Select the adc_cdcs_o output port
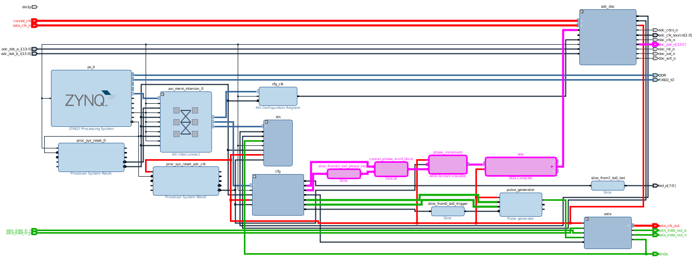This screenshot has width=692, height=266. click(655, 30)
